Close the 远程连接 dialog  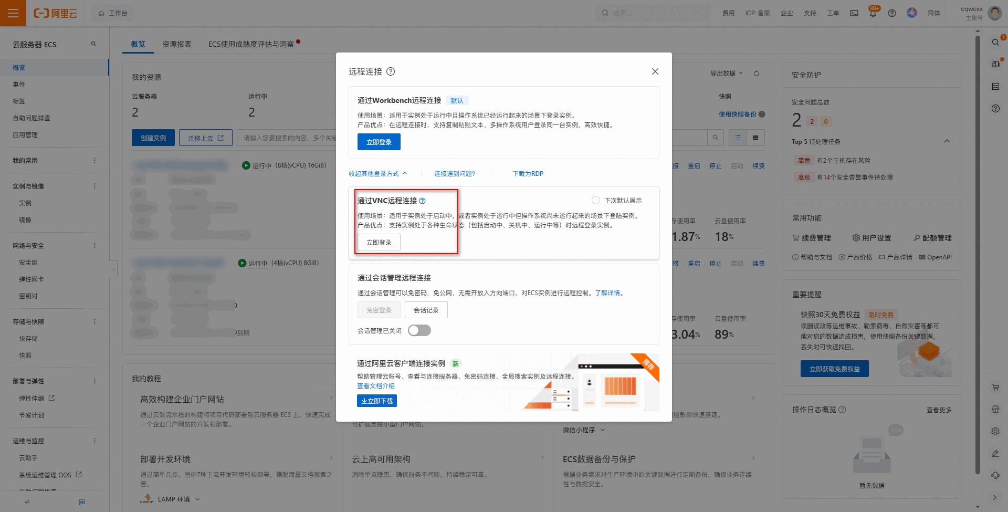pos(655,71)
